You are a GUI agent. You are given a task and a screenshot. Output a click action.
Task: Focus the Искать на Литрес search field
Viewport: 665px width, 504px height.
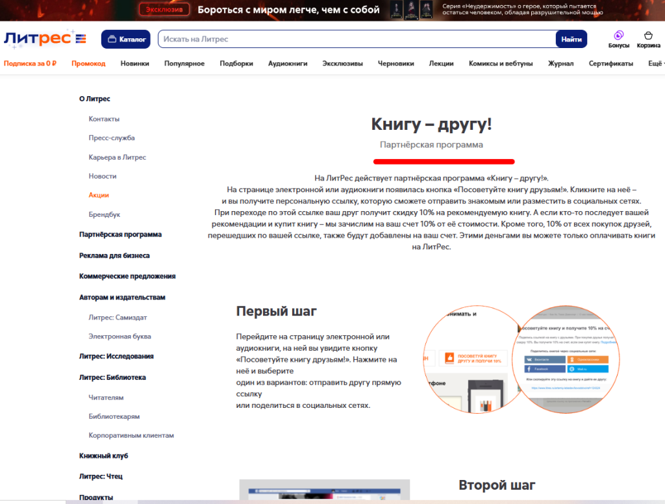(x=356, y=39)
